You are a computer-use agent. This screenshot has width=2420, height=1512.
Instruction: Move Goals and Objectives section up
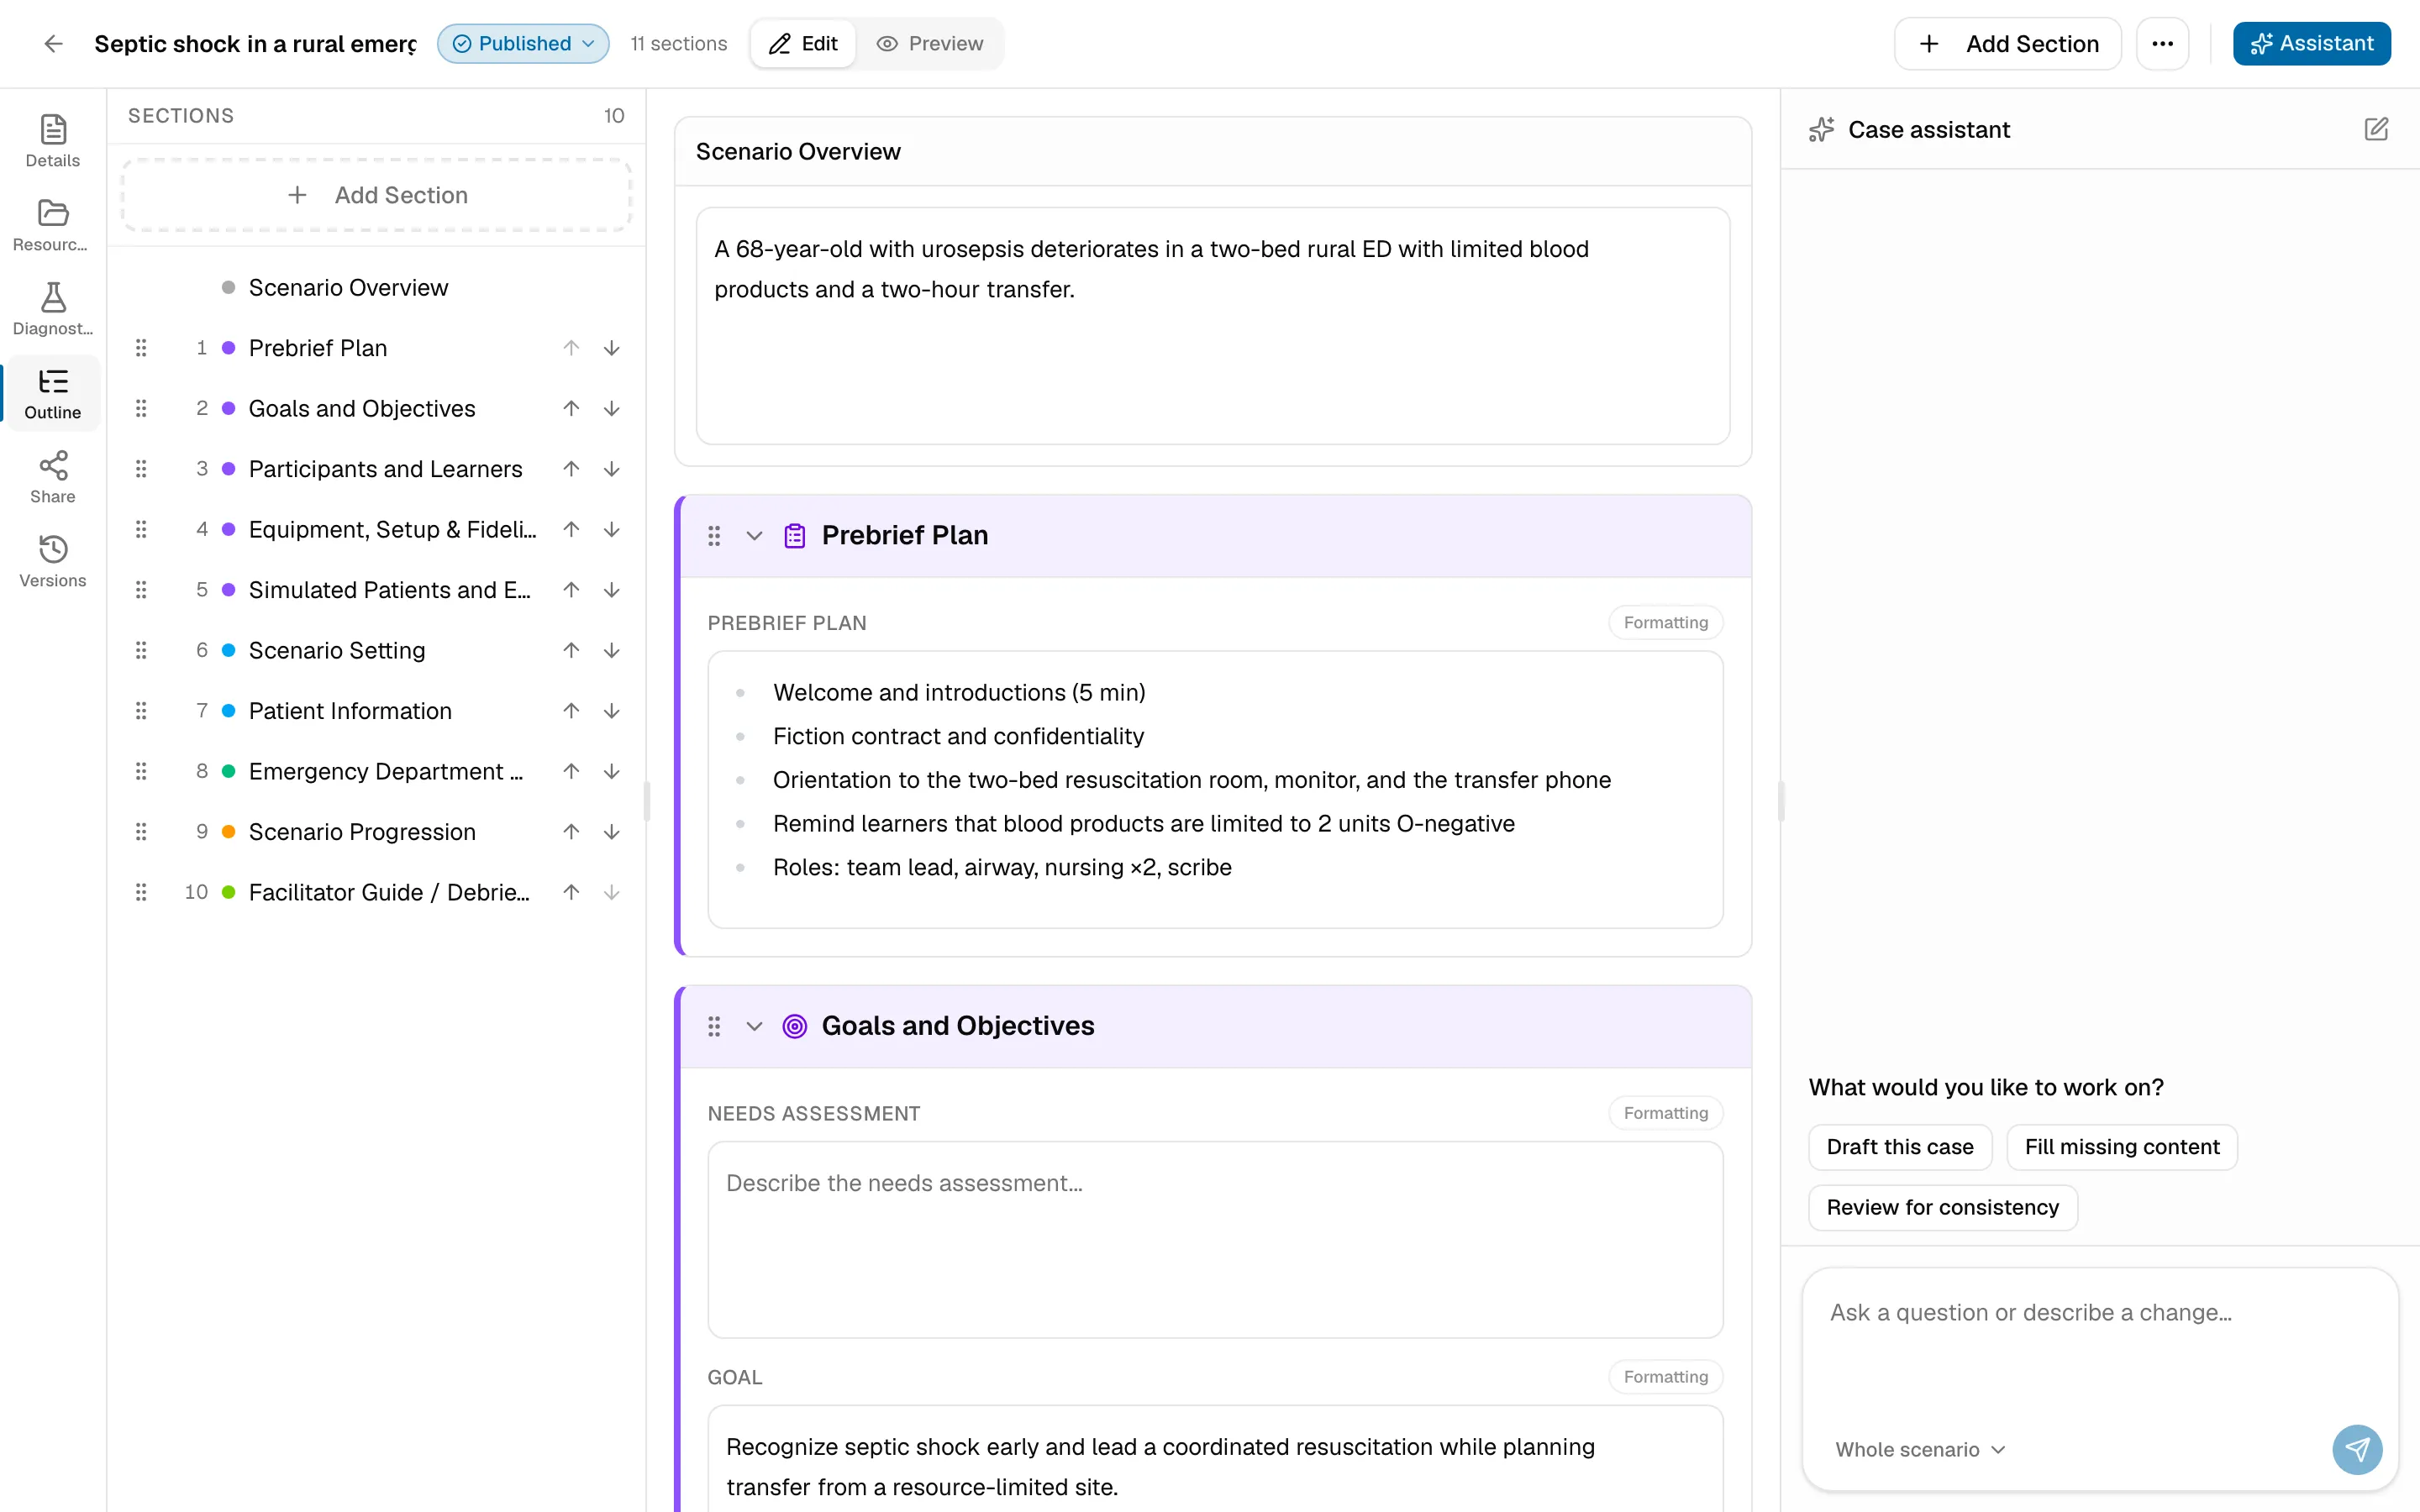571,408
